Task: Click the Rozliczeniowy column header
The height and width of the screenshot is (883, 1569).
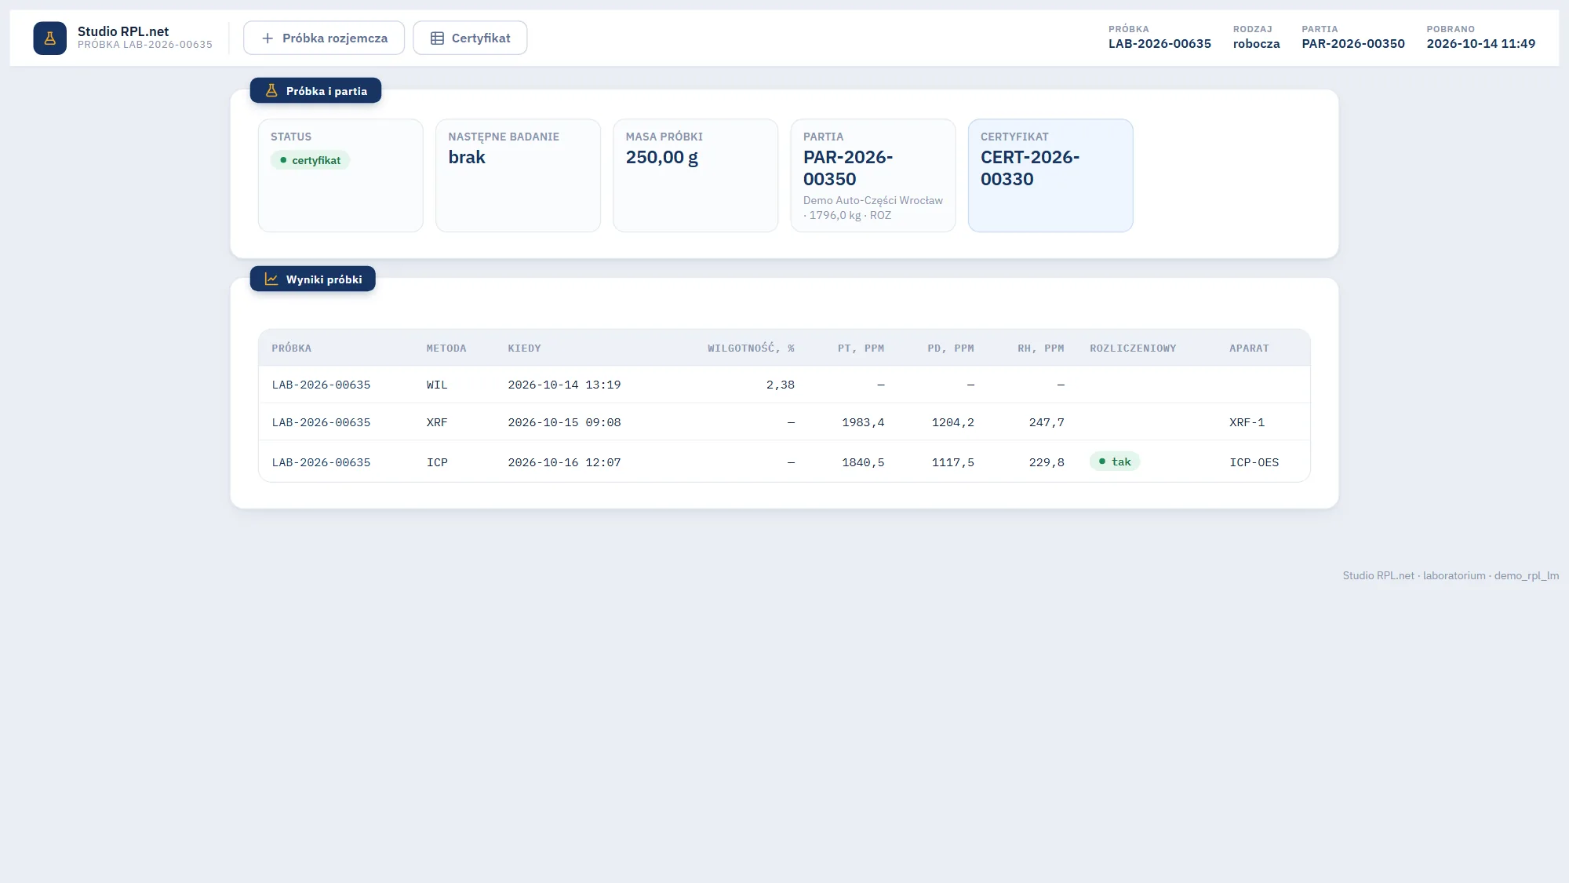Action: (1133, 348)
